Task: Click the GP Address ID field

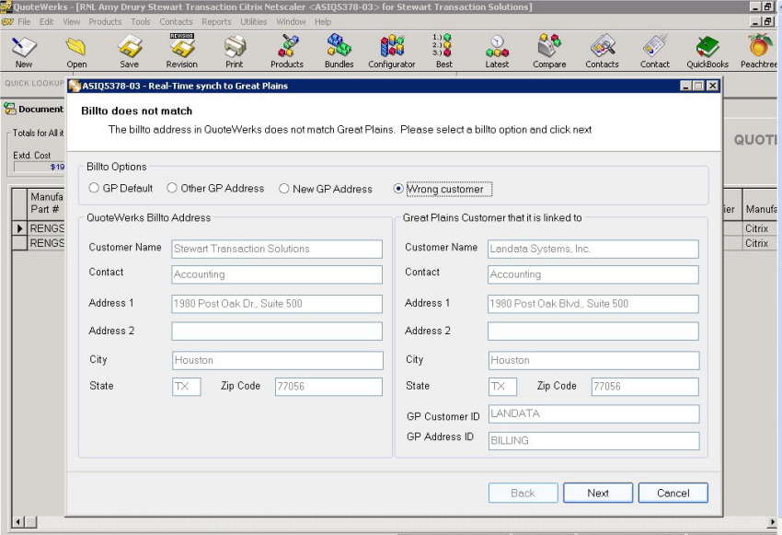Action: point(593,441)
